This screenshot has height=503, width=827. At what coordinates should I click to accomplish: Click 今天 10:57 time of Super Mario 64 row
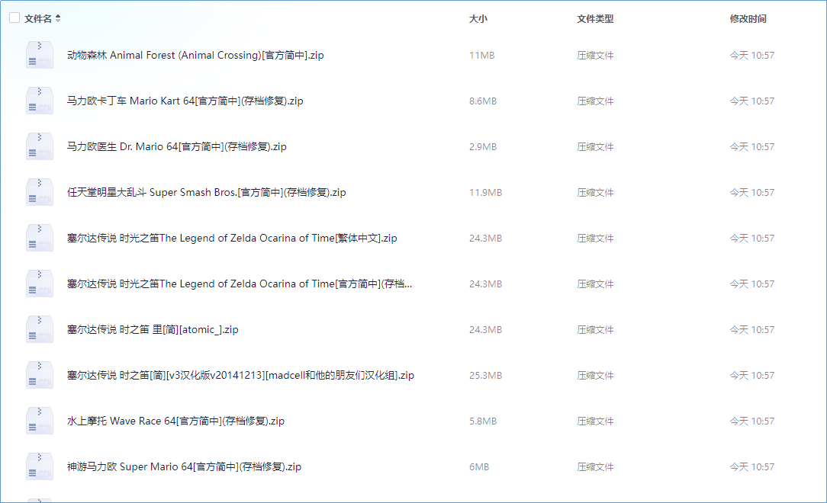point(752,467)
